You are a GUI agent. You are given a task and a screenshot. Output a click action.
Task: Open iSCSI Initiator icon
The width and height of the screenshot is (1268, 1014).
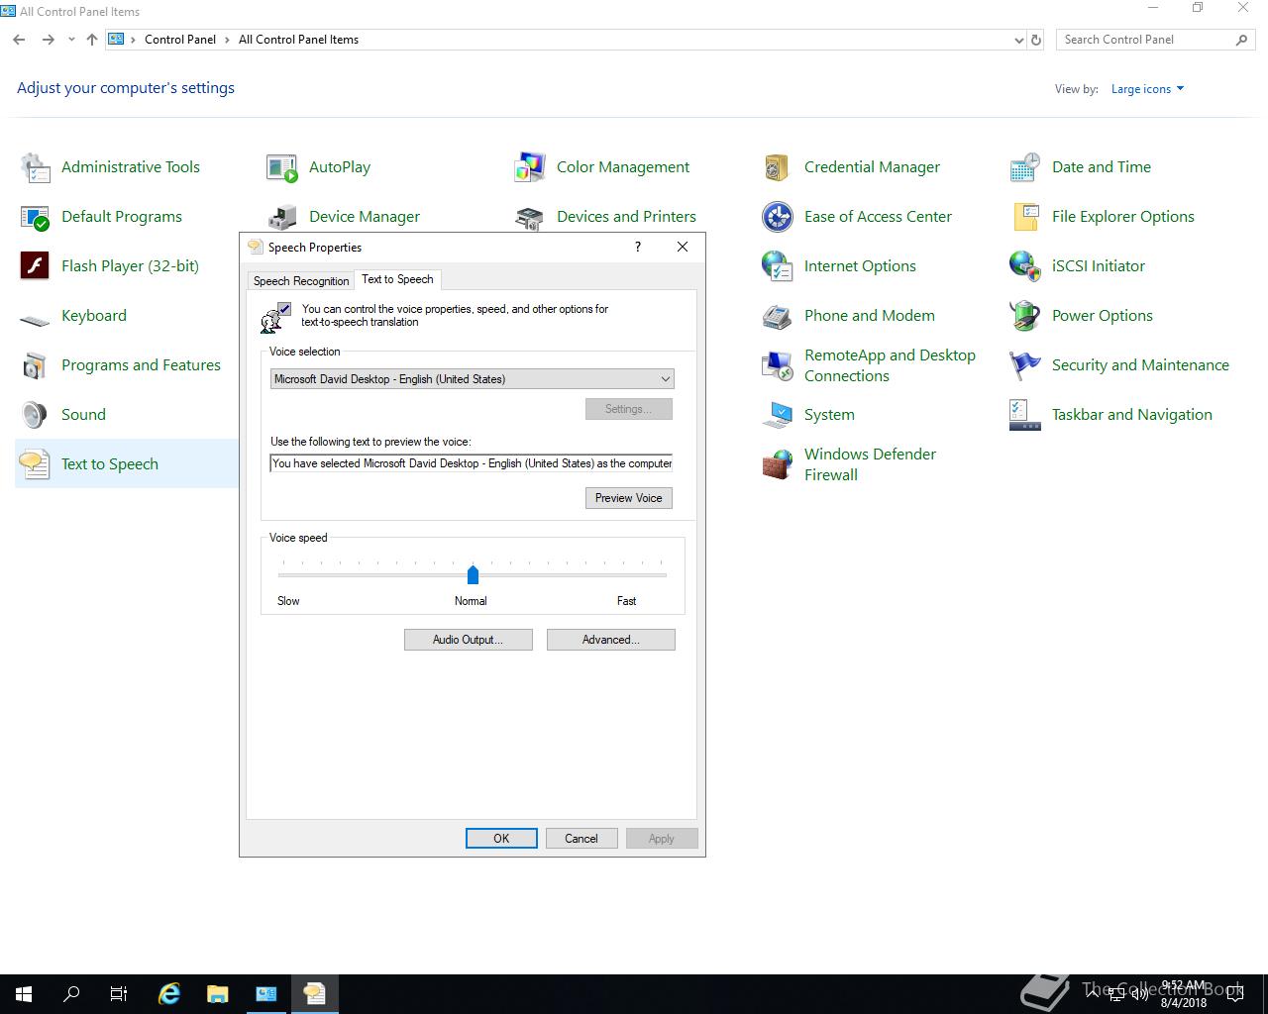(x=1025, y=266)
